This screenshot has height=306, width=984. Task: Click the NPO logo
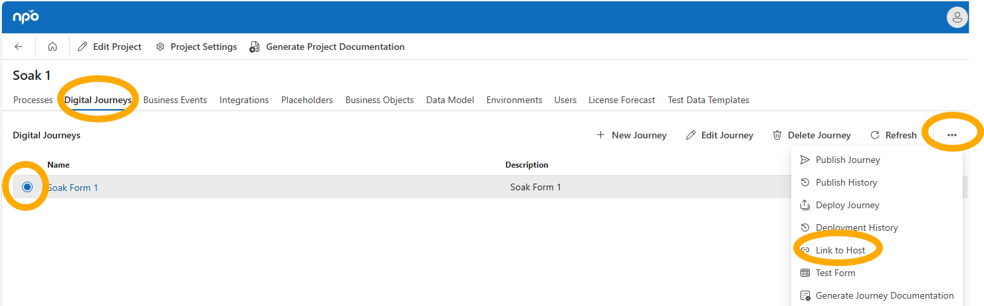tap(26, 17)
